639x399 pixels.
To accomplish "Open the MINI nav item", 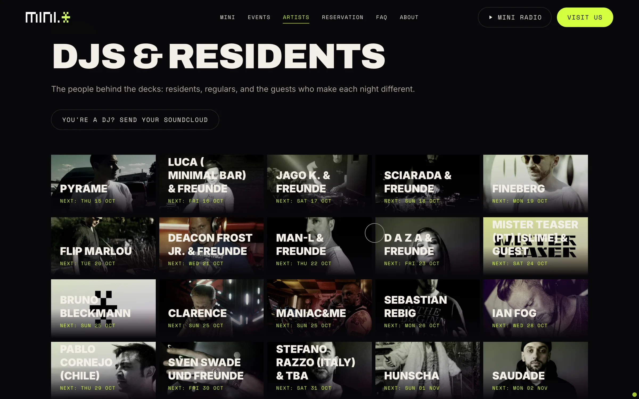I will (x=227, y=17).
